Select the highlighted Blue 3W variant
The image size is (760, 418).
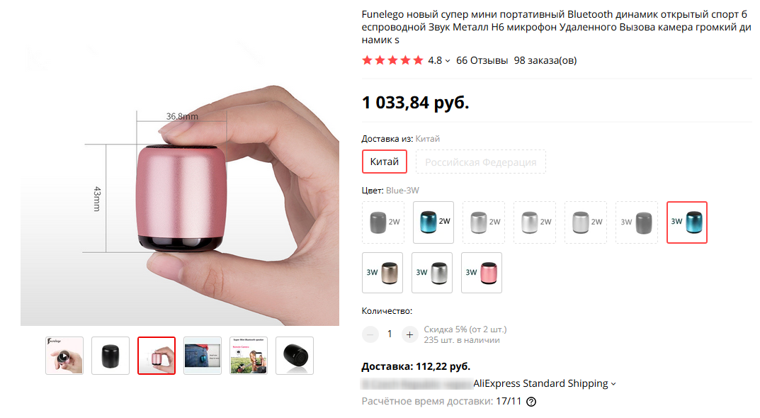click(x=687, y=222)
